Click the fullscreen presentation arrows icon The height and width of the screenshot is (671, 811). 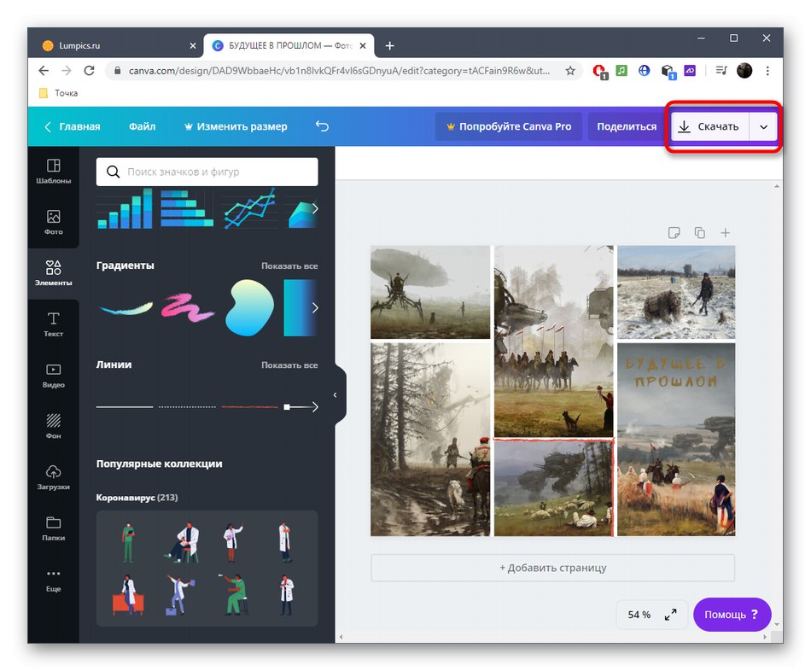pyautogui.click(x=670, y=615)
